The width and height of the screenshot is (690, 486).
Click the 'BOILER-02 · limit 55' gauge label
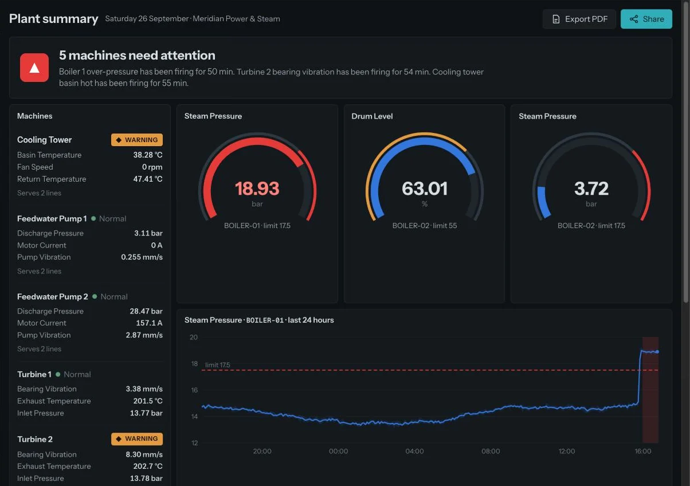(425, 226)
